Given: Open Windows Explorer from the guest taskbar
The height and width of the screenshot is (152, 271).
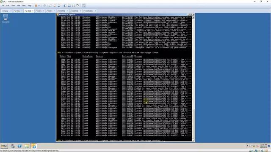Looking at the screenshot, I should pyautogui.click(x=27, y=146).
